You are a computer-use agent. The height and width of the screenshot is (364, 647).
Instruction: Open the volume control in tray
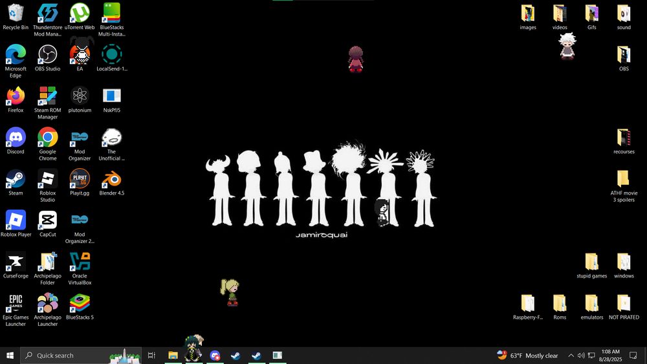point(581,356)
